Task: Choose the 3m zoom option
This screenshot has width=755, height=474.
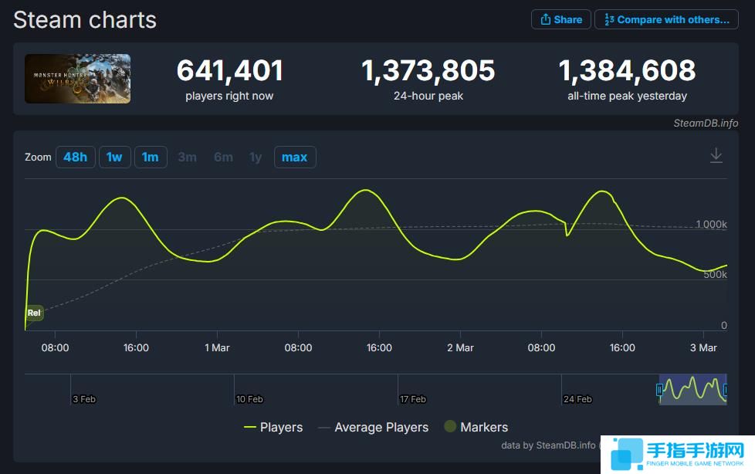Action: point(187,157)
